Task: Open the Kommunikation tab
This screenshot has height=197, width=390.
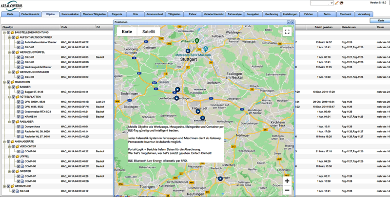Action: (x=70, y=15)
